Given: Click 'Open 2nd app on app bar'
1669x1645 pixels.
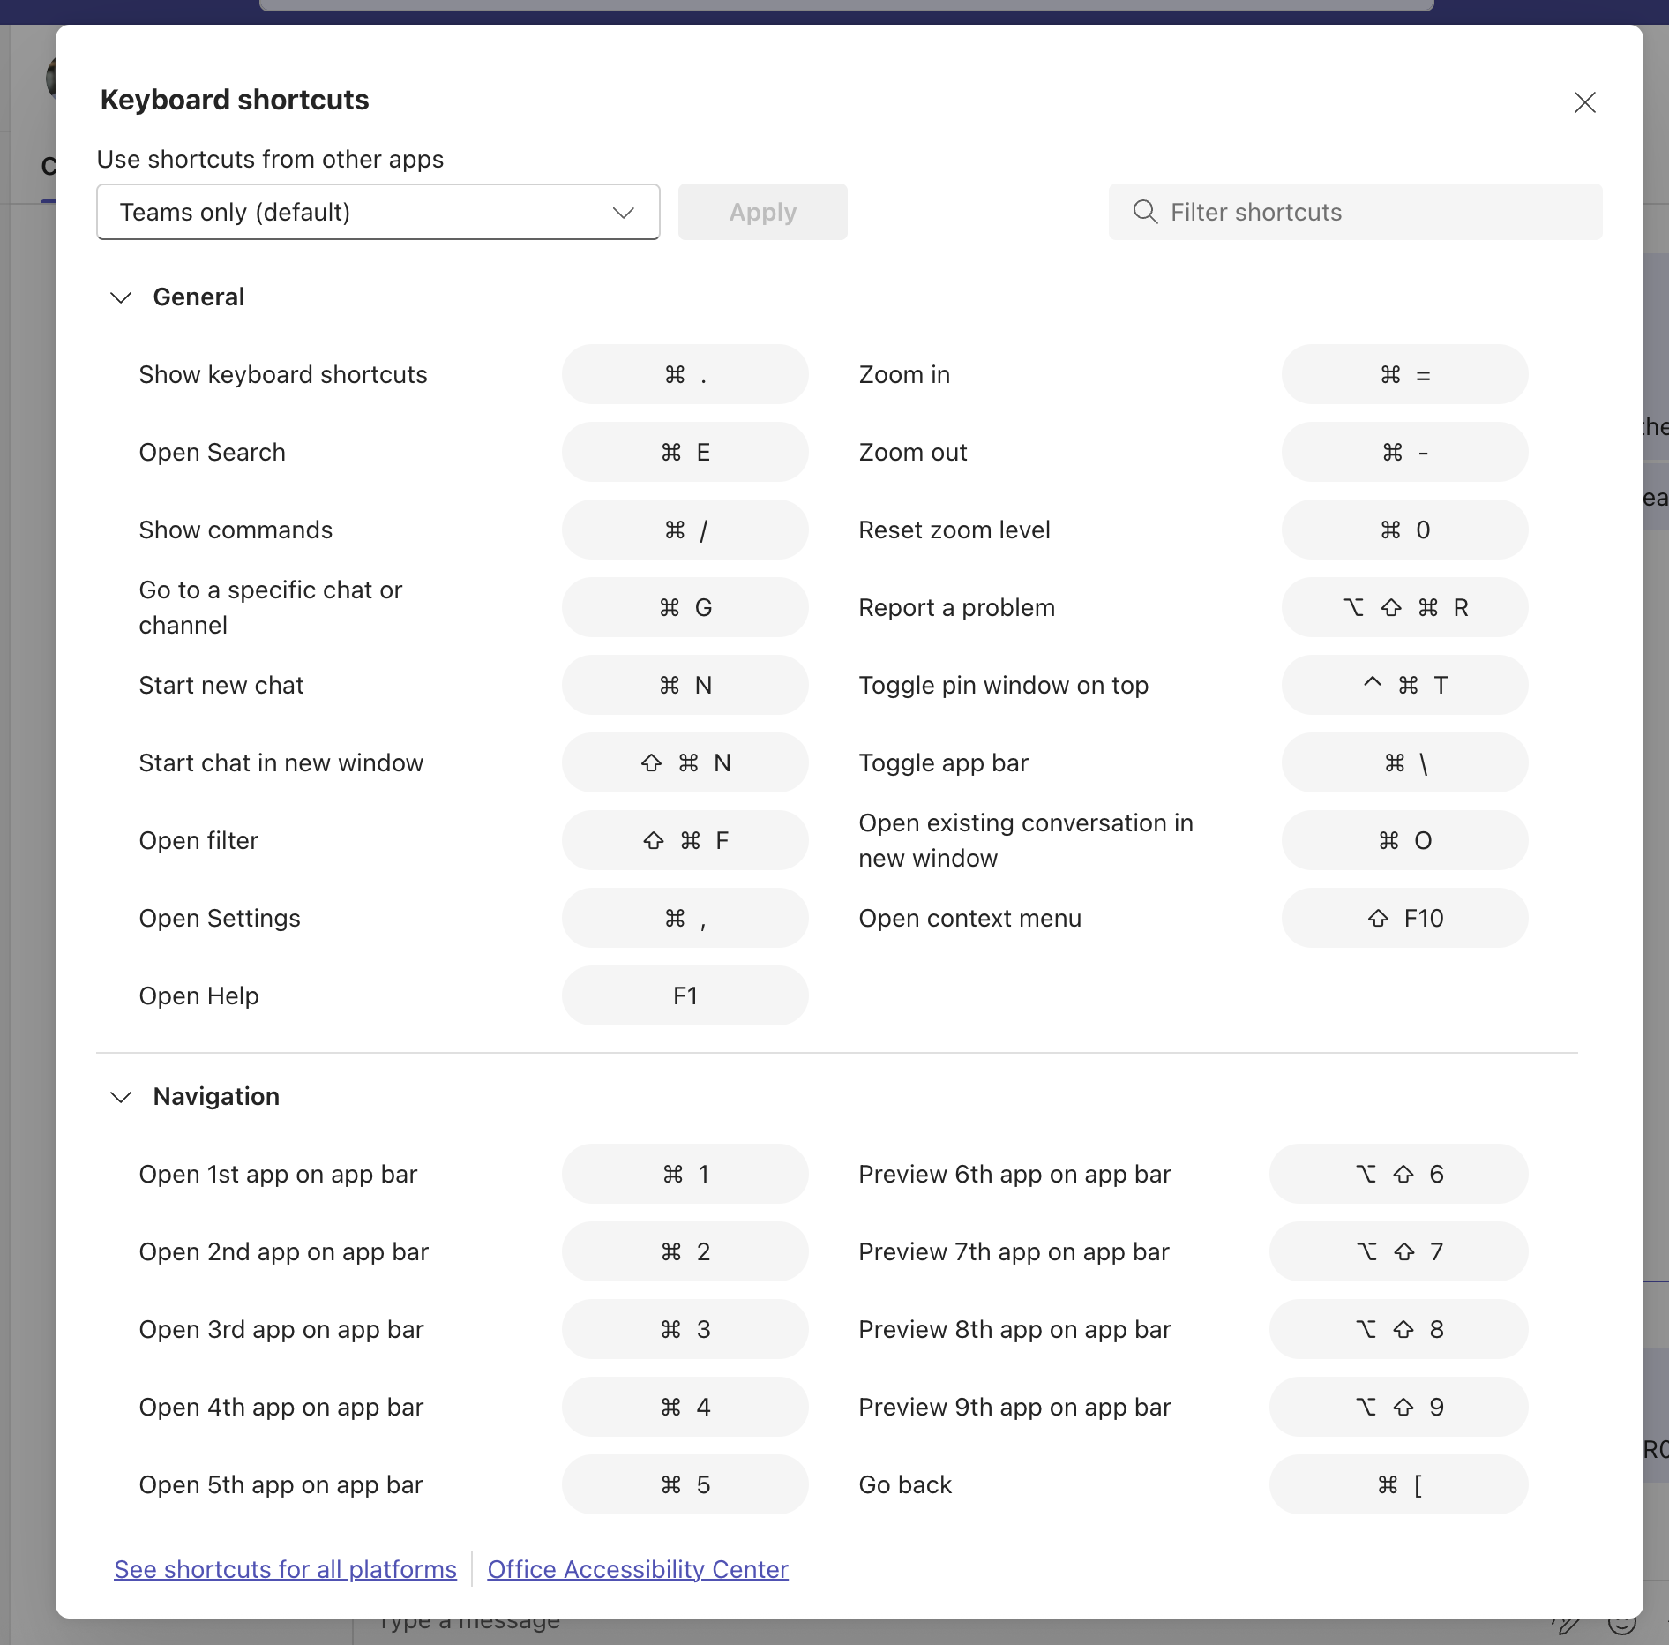Looking at the screenshot, I should (284, 1251).
